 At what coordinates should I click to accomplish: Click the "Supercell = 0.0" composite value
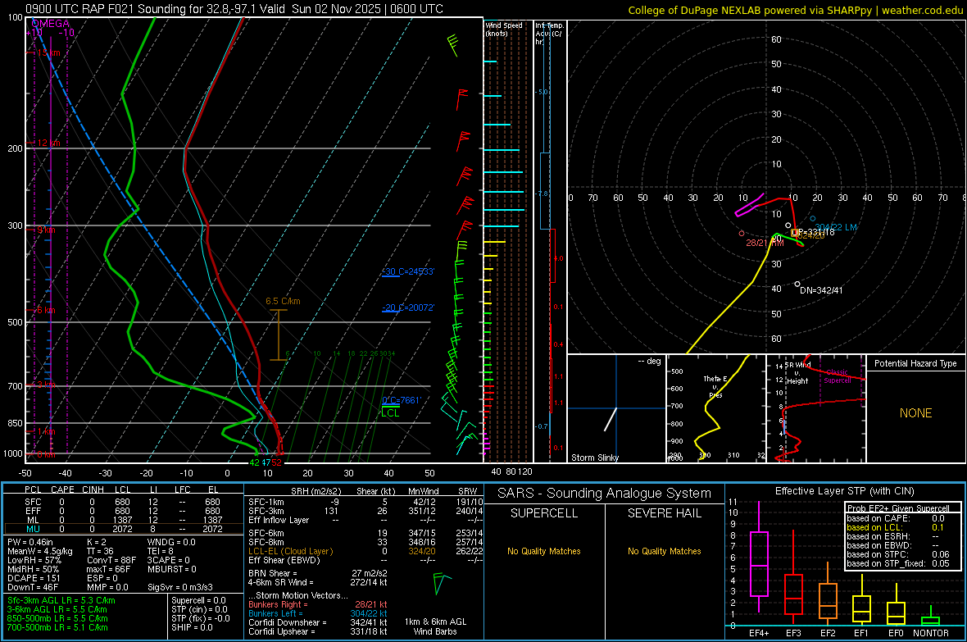click(x=198, y=600)
